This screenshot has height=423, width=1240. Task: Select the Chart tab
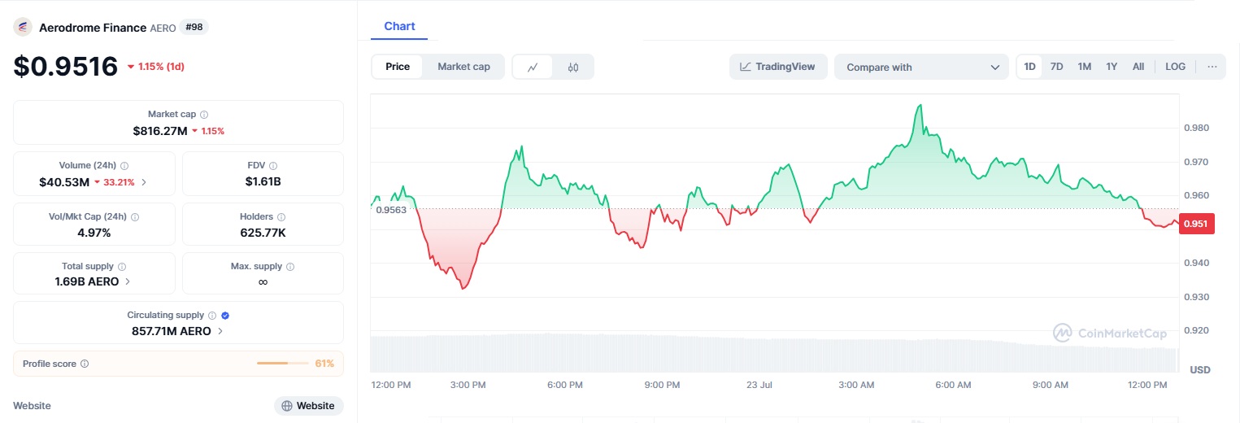coord(399,26)
